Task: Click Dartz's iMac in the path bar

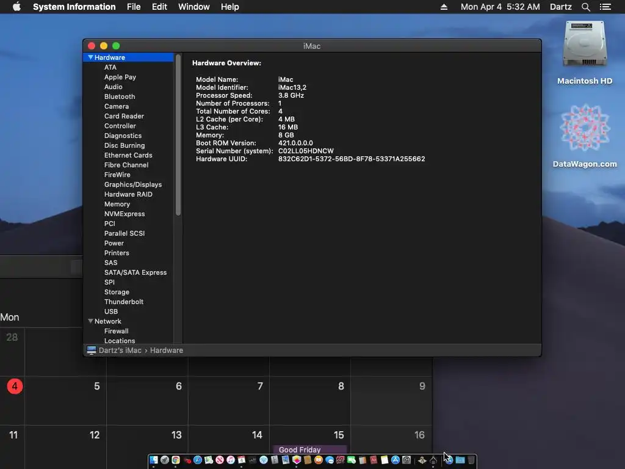Action: (x=120, y=350)
